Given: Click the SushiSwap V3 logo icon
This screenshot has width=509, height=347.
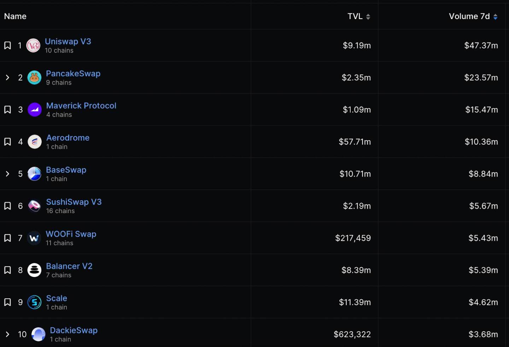Looking at the screenshot, I should pyautogui.click(x=35, y=206).
